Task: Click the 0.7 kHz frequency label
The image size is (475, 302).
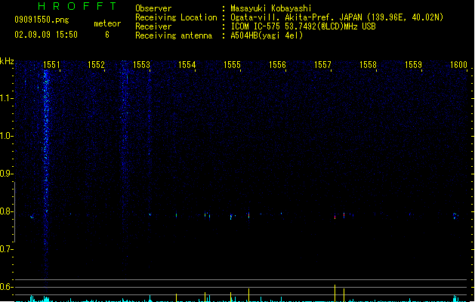Action: coord(6,249)
